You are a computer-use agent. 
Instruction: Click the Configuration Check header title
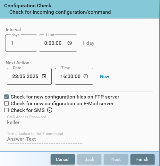tap(28, 6)
